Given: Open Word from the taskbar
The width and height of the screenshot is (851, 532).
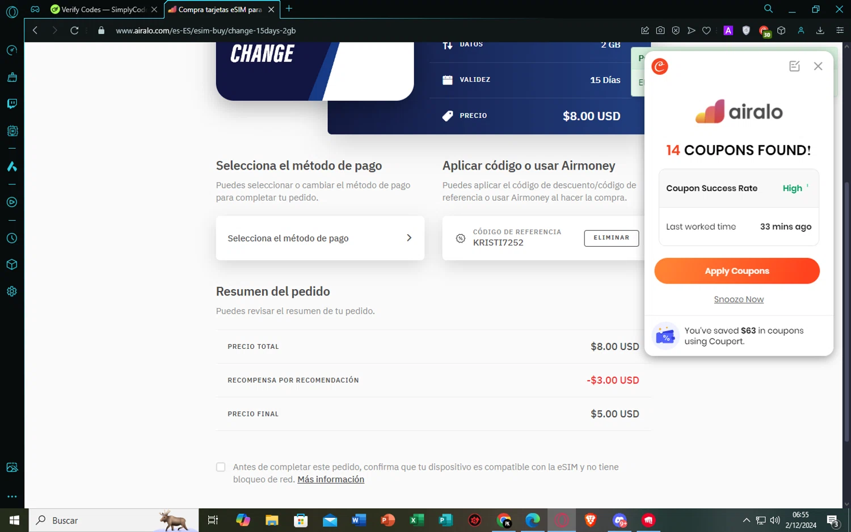Looking at the screenshot, I should [x=359, y=520].
